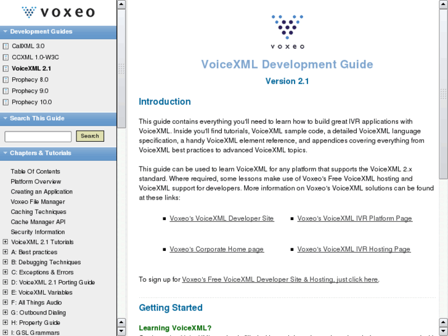Click the Voxeo logo in sidebar header
The image size is (448, 336).
(x=59, y=12)
